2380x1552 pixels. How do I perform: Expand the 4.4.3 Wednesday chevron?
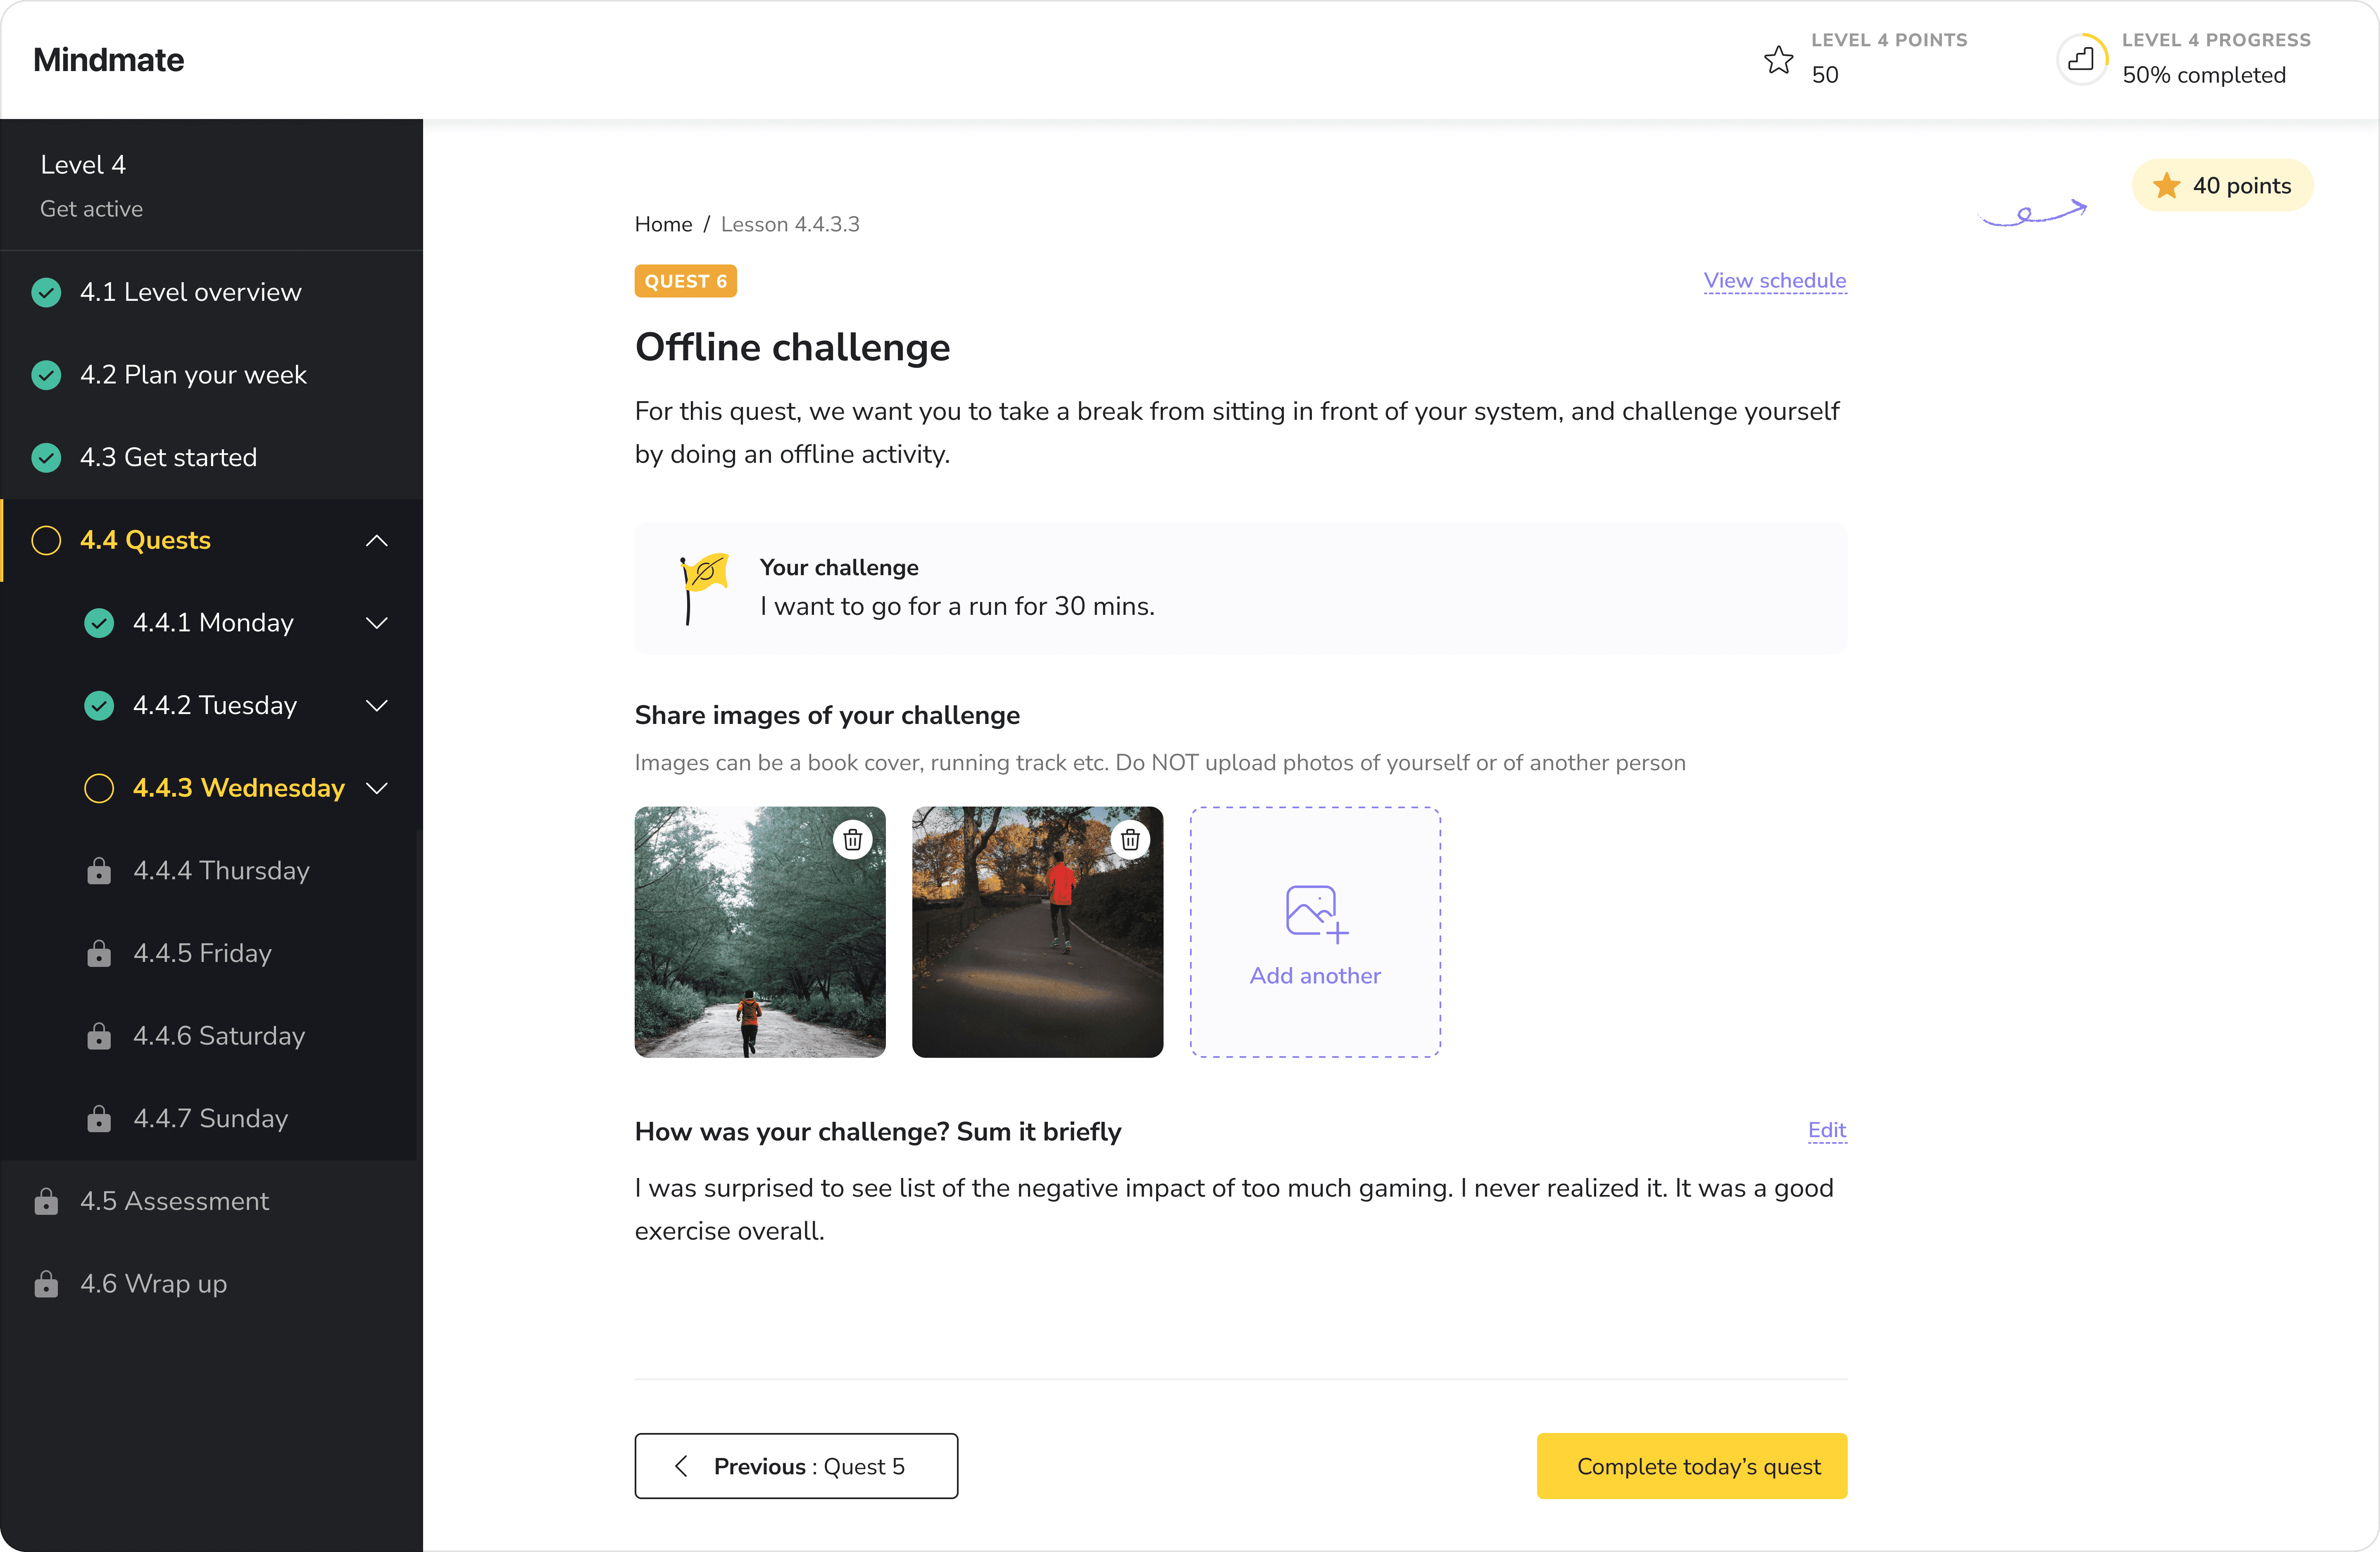pos(377,788)
